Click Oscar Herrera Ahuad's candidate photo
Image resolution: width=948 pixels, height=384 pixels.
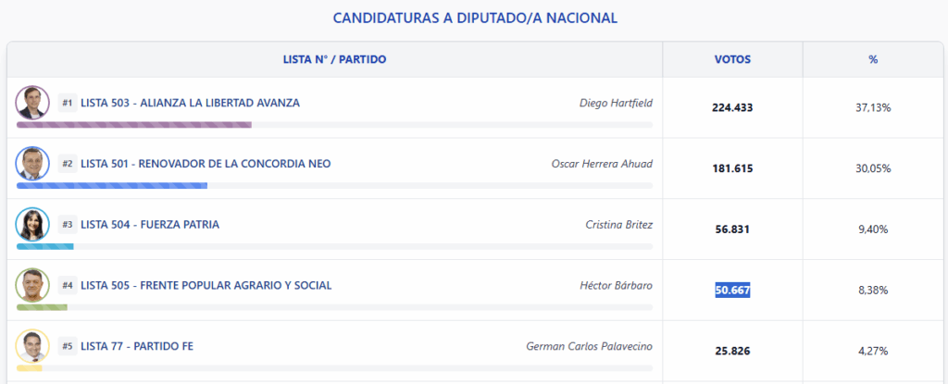pyautogui.click(x=32, y=163)
